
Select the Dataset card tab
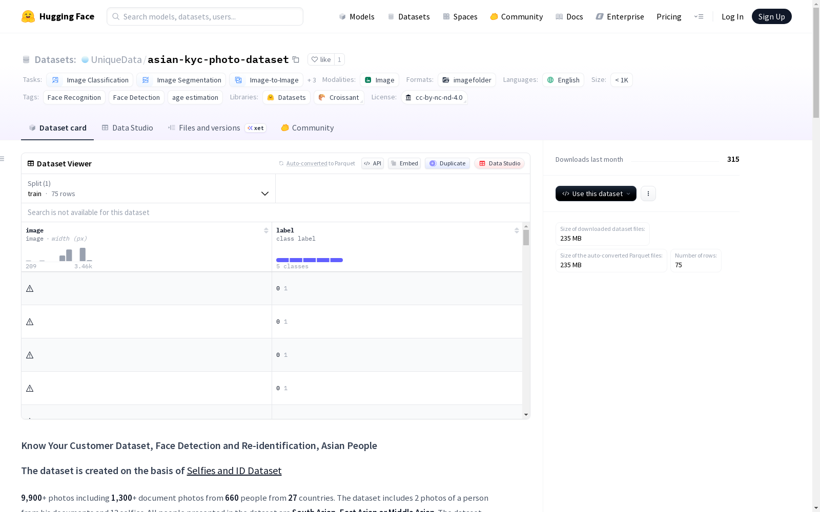click(57, 128)
